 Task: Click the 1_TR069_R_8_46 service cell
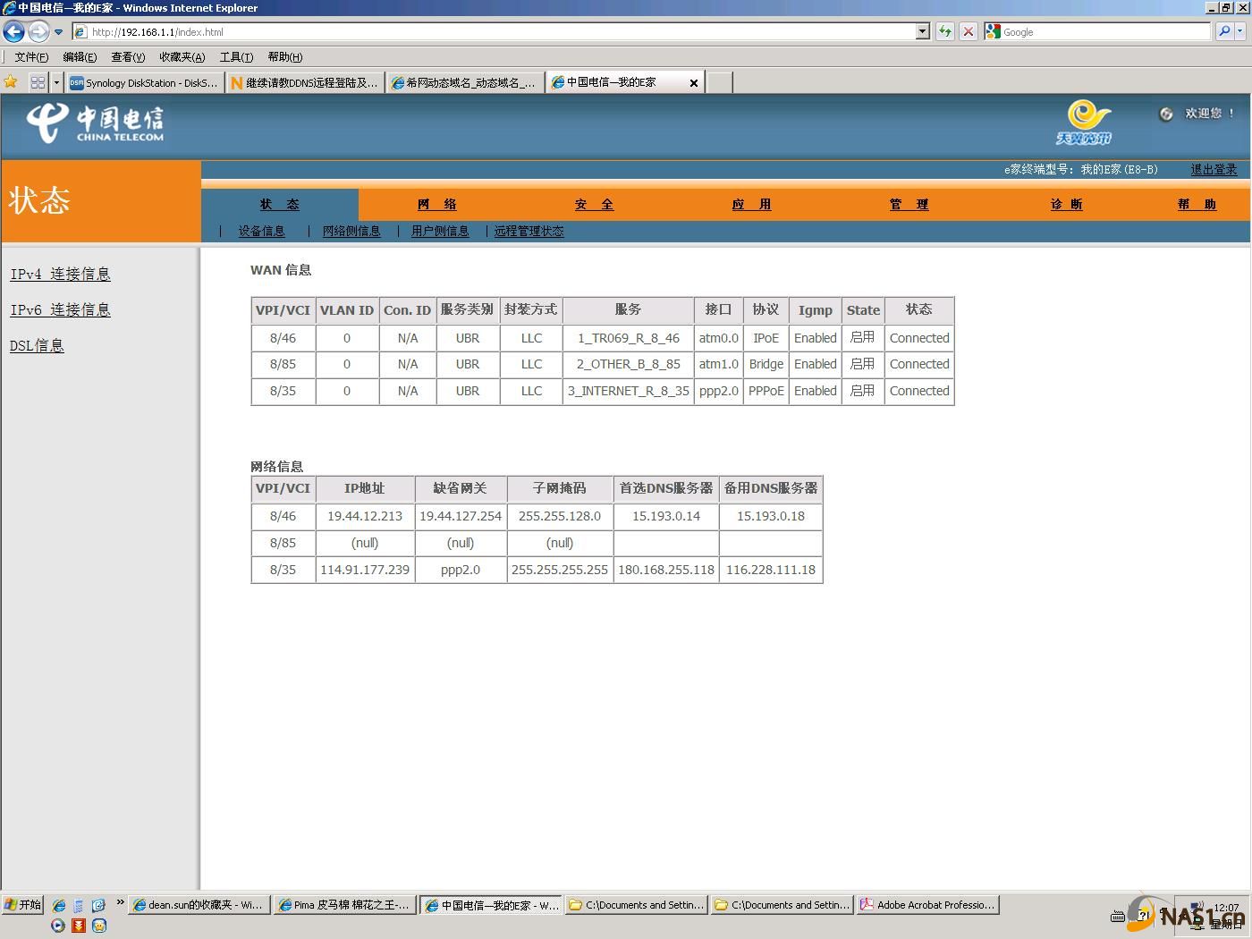coord(629,338)
